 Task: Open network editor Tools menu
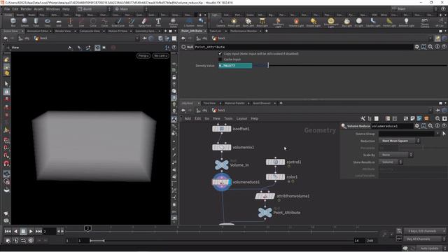228,118
